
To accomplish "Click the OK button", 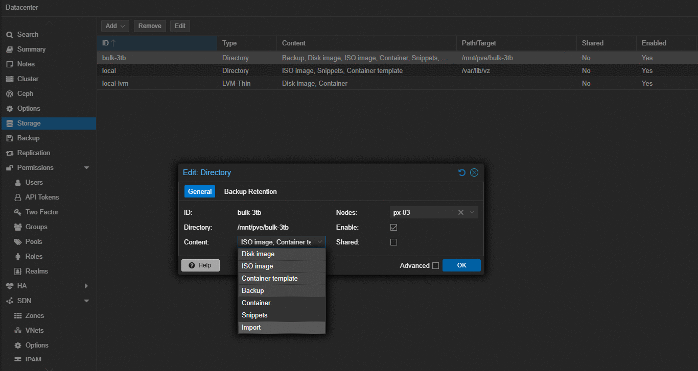I will click(x=461, y=265).
